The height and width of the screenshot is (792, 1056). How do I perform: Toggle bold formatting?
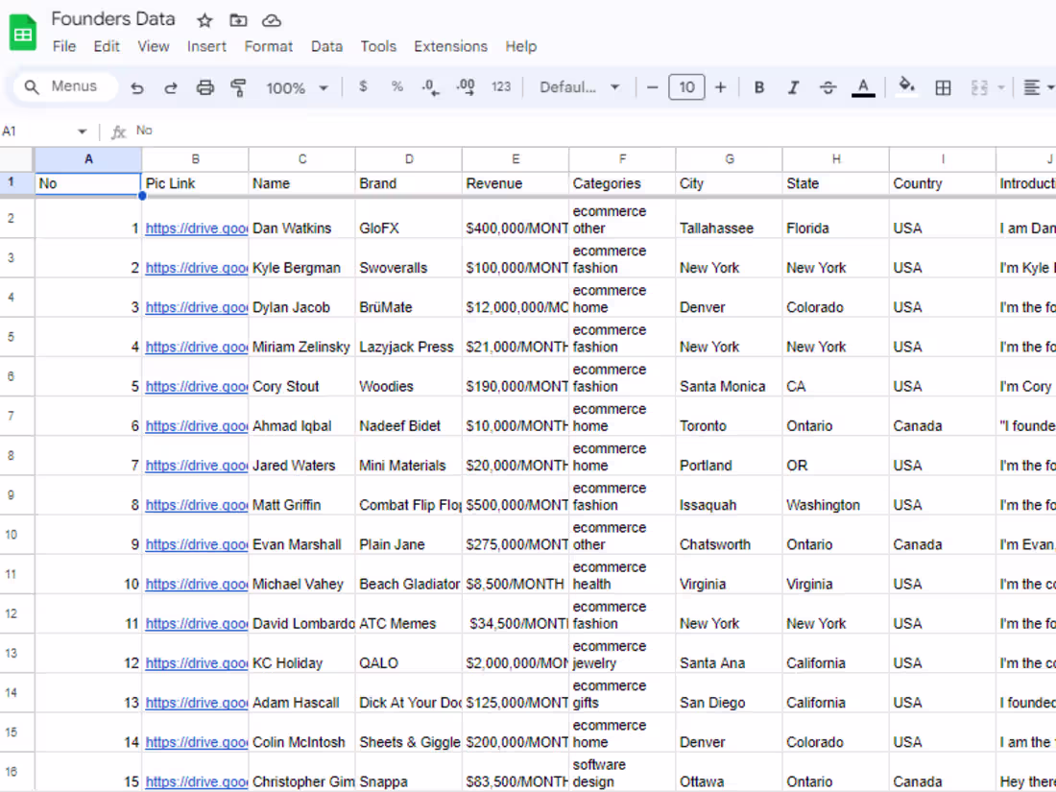point(758,86)
